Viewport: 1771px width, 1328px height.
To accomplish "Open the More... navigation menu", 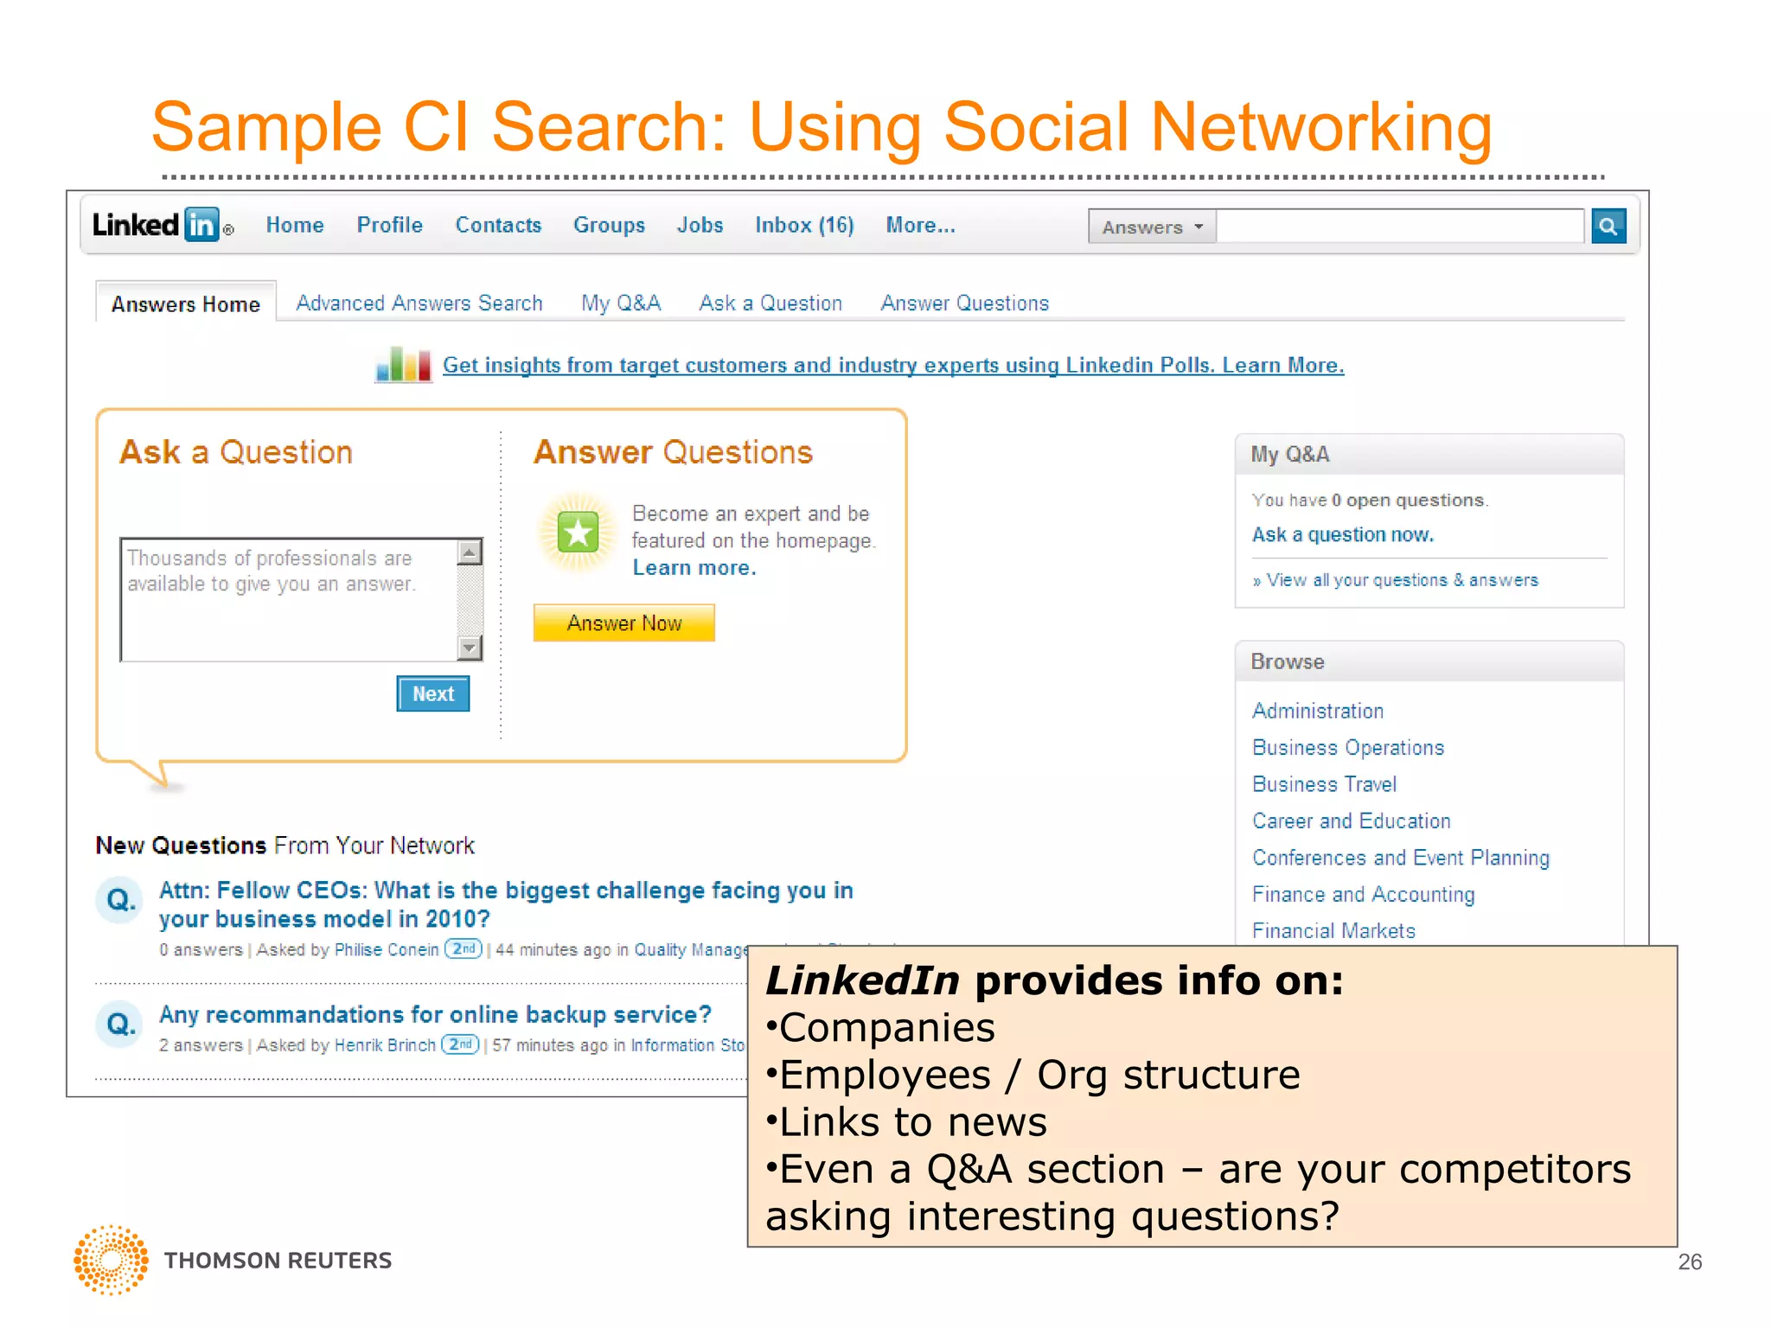I will [x=920, y=225].
